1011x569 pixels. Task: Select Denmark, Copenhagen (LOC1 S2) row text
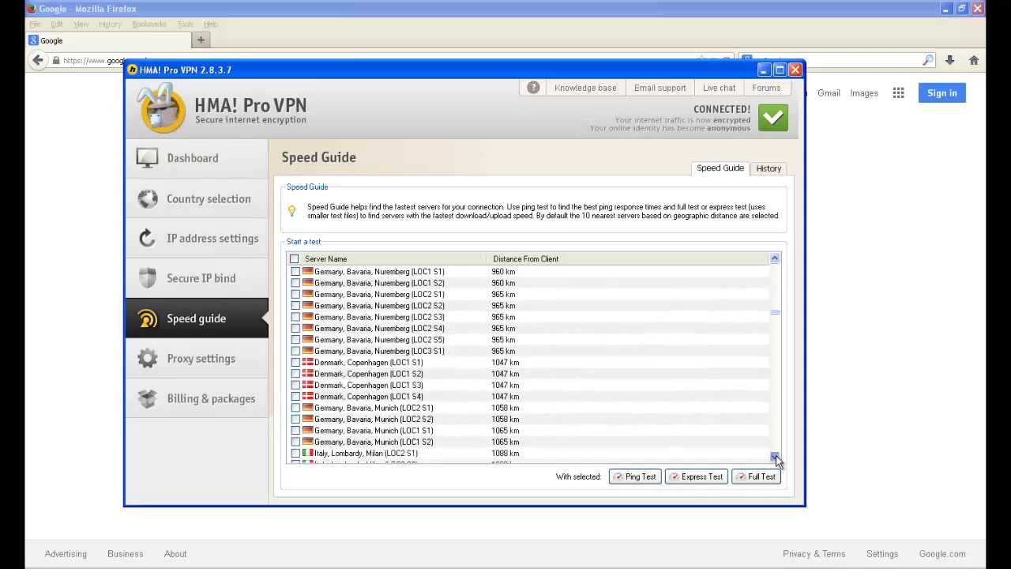click(x=369, y=374)
